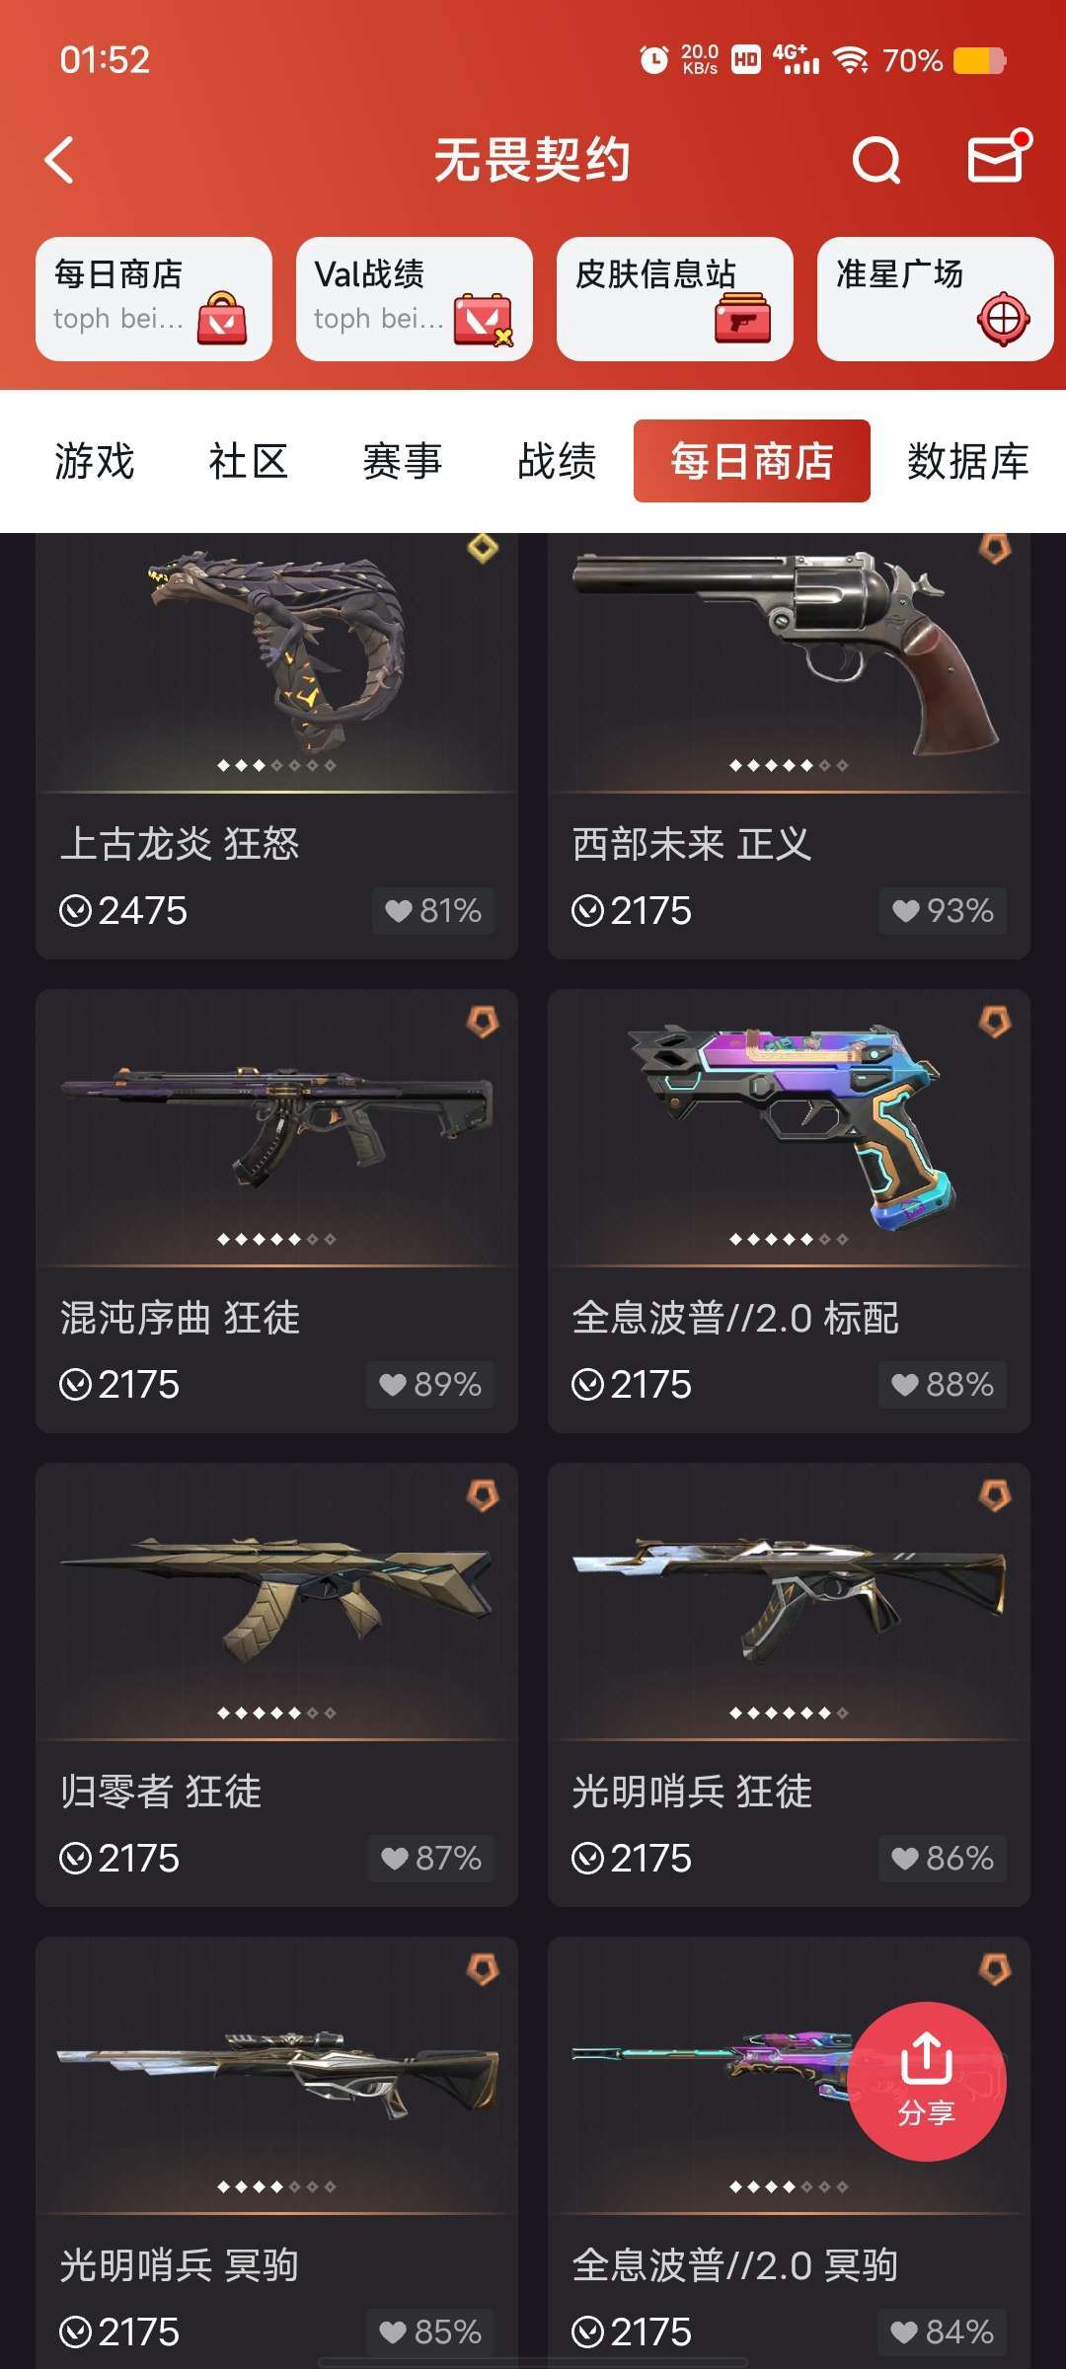The image size is (1066, 2369).
Task: Open 每日商店 shortcut card with bag icon
Action: 154,299
